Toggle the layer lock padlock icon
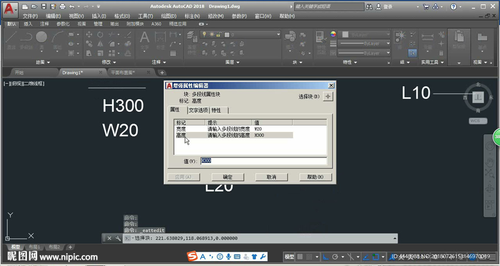500x266 pixels. coord(219,34)
